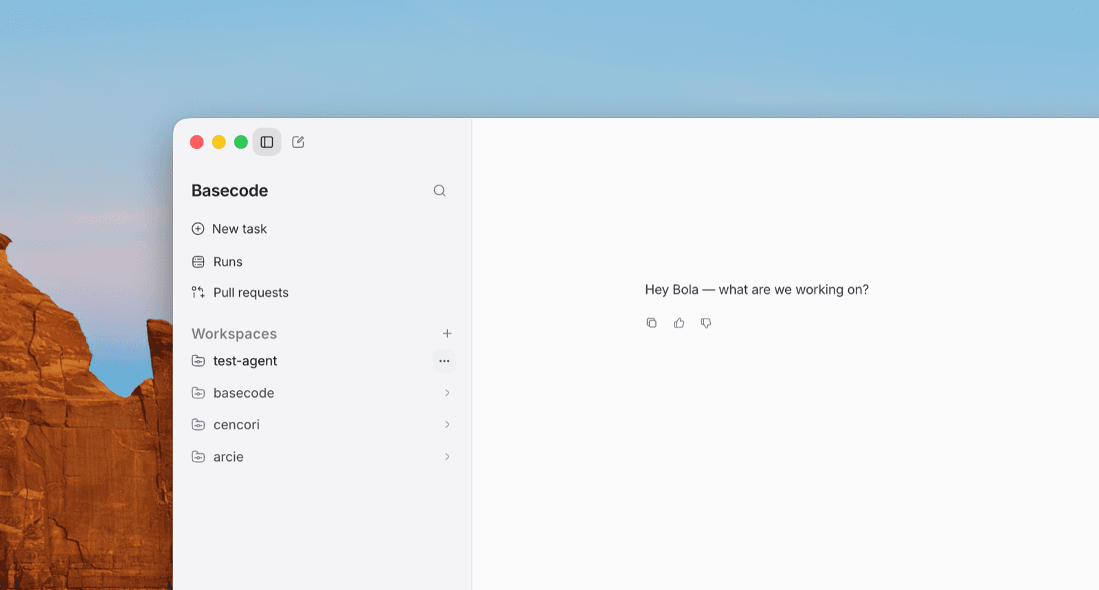Click the test-agent folder icon
This screenshot has height=590, width=1099.
coord(198,361)
